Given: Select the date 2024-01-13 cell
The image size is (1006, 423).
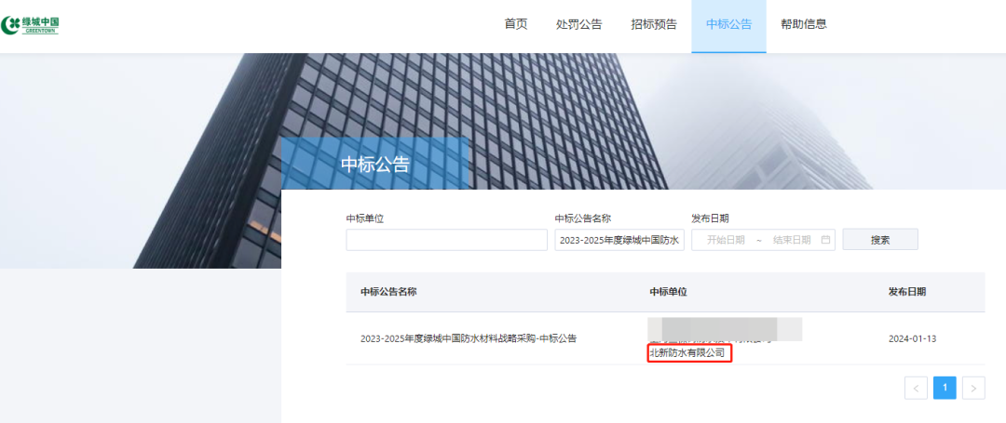Looking at the screenshot, I should (912, 338).
